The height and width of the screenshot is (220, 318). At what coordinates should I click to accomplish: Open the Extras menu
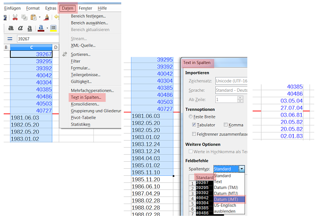click(x=50, y=8)
